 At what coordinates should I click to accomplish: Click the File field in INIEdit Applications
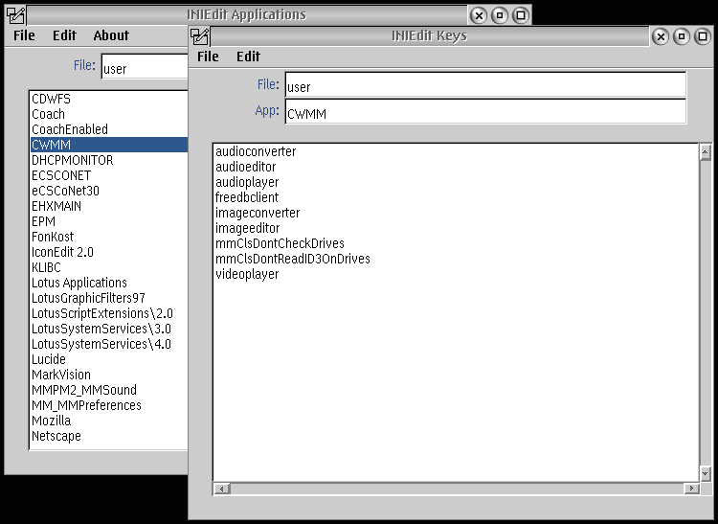[145, 67]
